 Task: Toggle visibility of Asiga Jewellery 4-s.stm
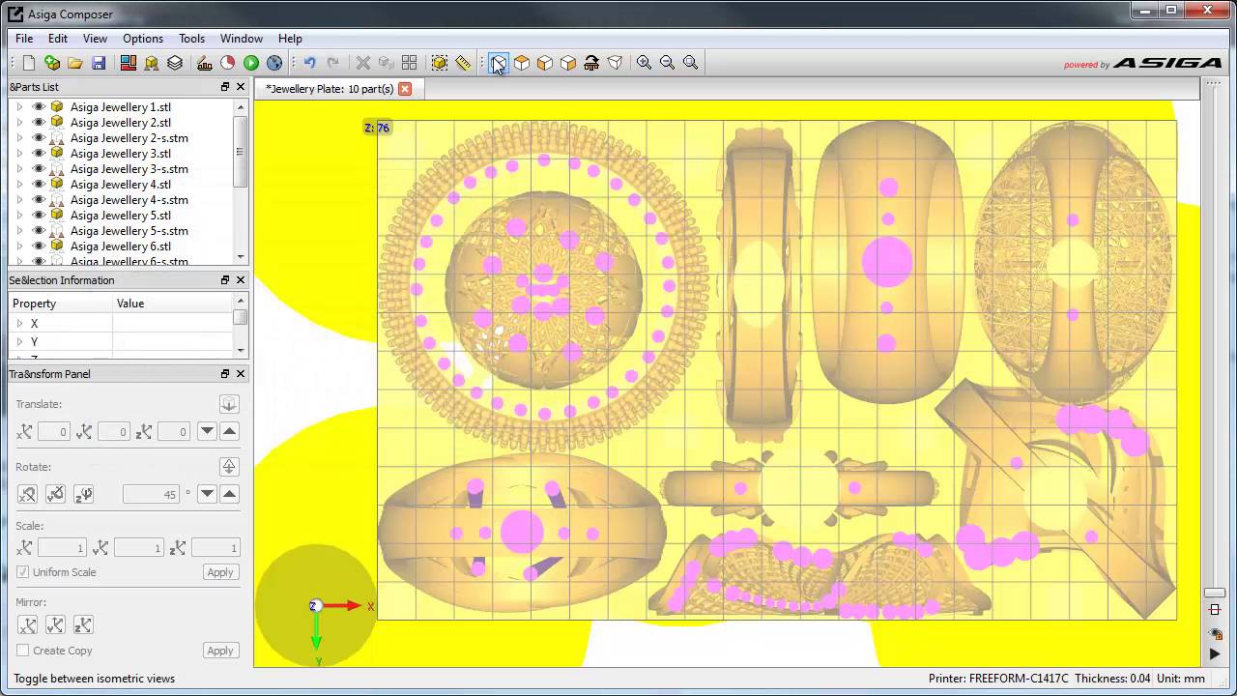pyautogui.click(x=39, y=200)
